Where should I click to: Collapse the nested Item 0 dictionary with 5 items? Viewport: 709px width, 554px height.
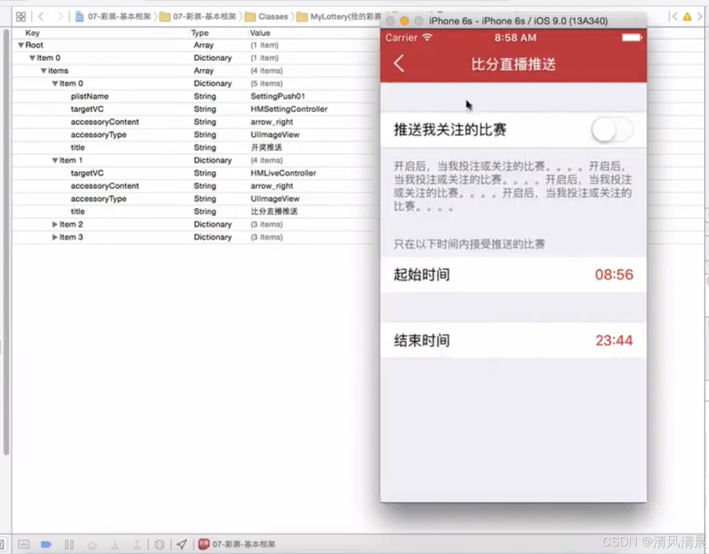[55, 84]
